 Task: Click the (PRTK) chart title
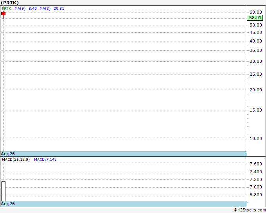click(x=10, y=3)
